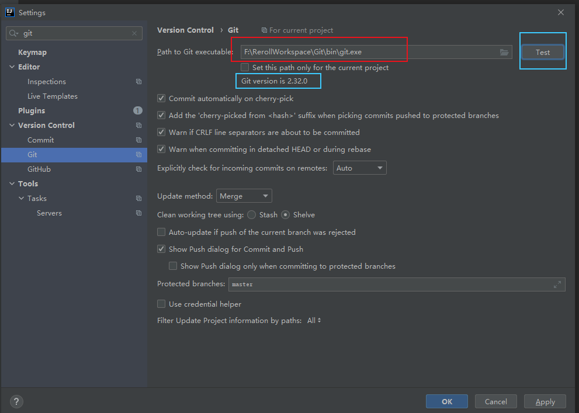Click the search magnifier icon
The height and width of the screenshot is (413, 579).
coord(13,33)
